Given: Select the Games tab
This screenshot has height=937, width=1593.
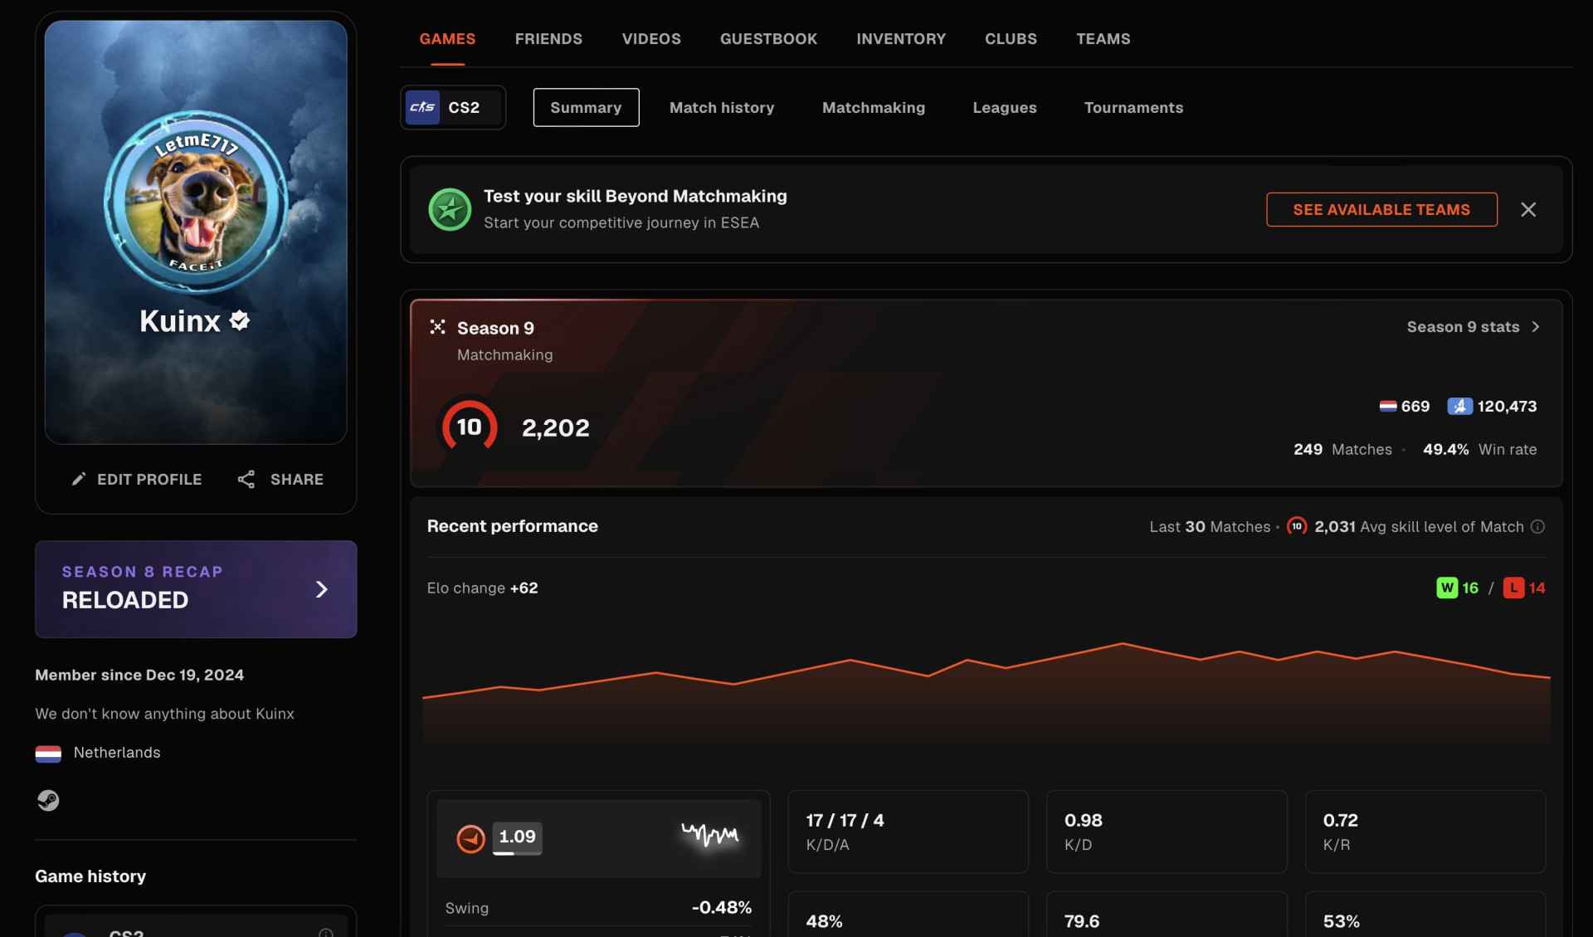Looking at the screenshot, I should click(x=447, y=39).
